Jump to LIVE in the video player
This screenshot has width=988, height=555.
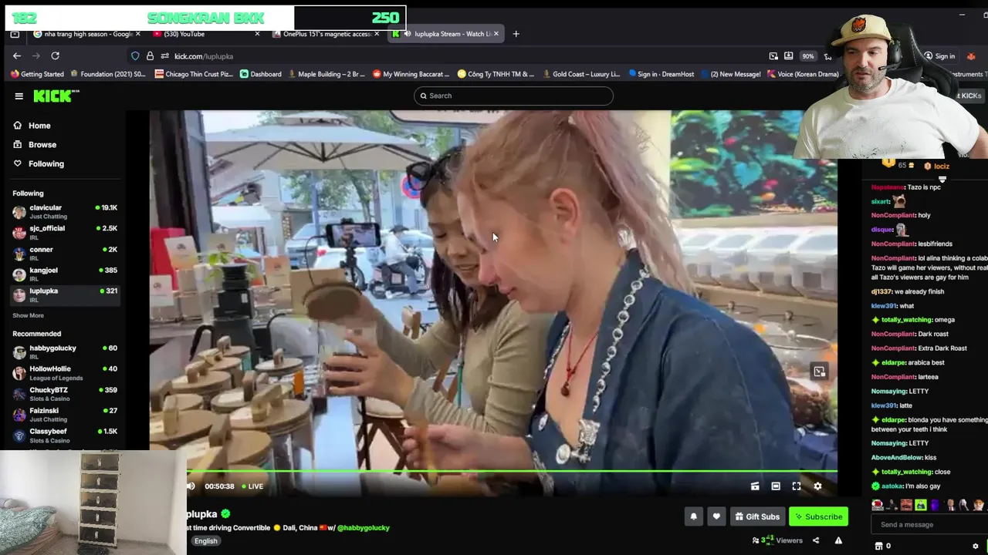tap(252, 486)
